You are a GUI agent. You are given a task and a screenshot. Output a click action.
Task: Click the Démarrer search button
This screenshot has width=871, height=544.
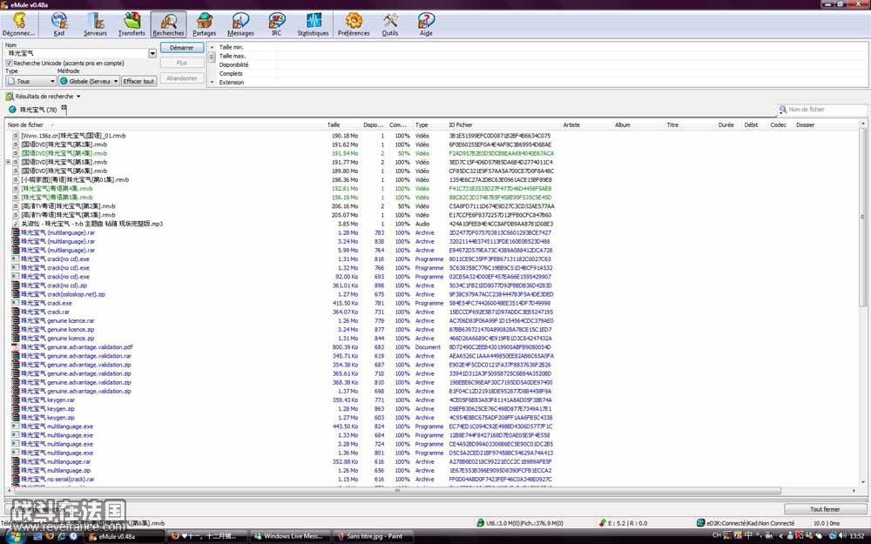click(x=182, y=48)
